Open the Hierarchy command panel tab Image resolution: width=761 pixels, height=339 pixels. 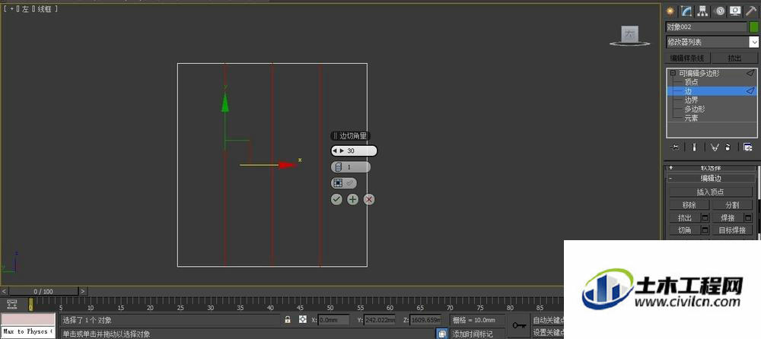click(x=702, y=11)
